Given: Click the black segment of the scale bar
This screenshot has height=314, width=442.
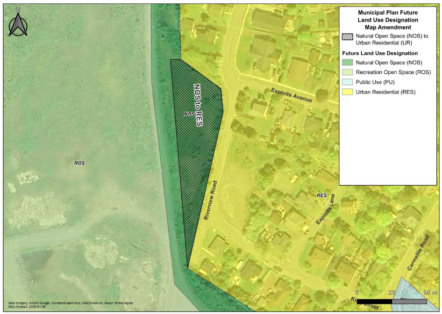Looking at the screenshot, I should point(374,301).
